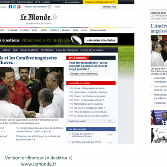Image resolution: width=167 pixels, height=167 pixels.
Task: Click the 'Identifiez vous' button
Action: [x=110, y=7]
